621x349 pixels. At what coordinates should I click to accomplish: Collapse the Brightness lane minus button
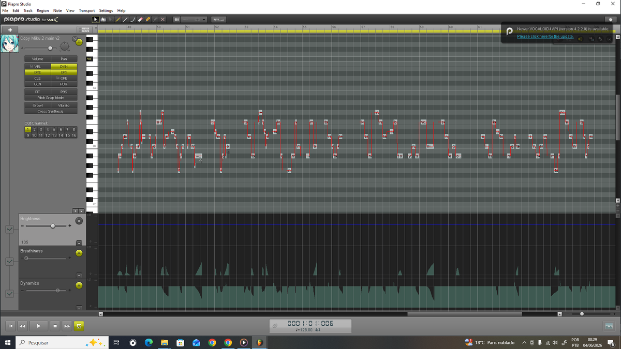(79, 242)
